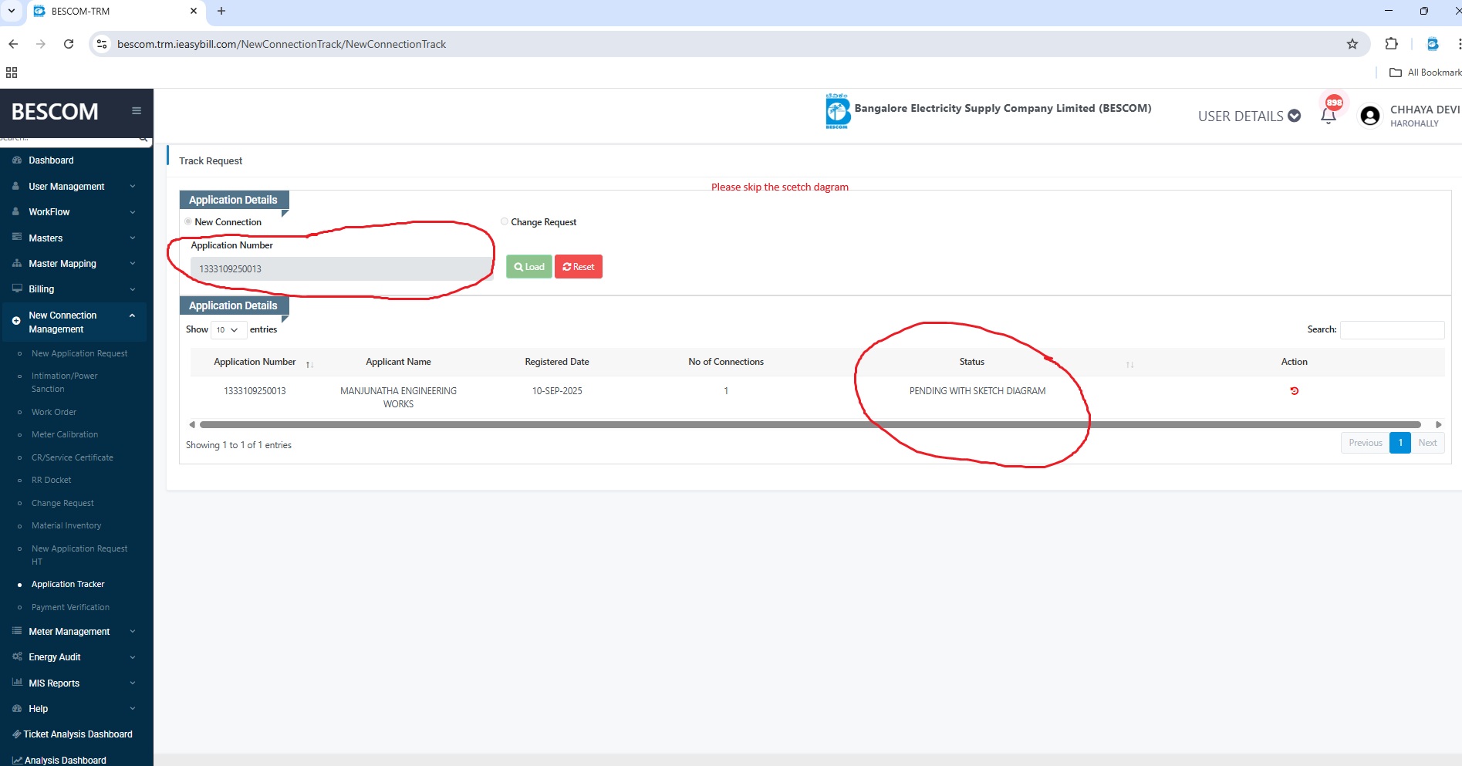Go to Next page of results
This screenshot has height=766, width=1462.
pyautogui.click(x=1427, y=443)
